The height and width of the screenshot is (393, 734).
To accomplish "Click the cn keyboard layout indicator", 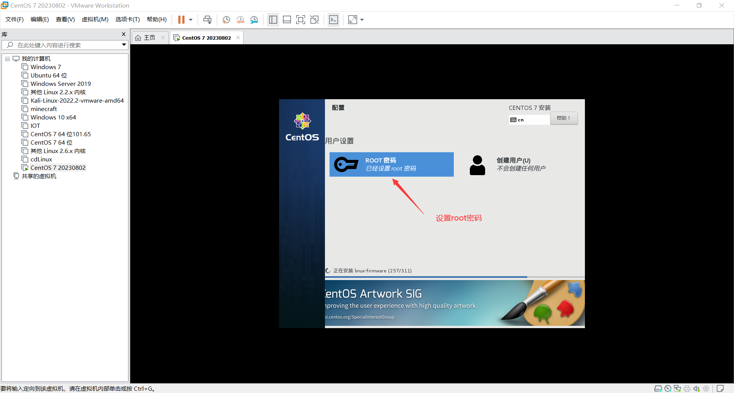I will tap(529, 120).
